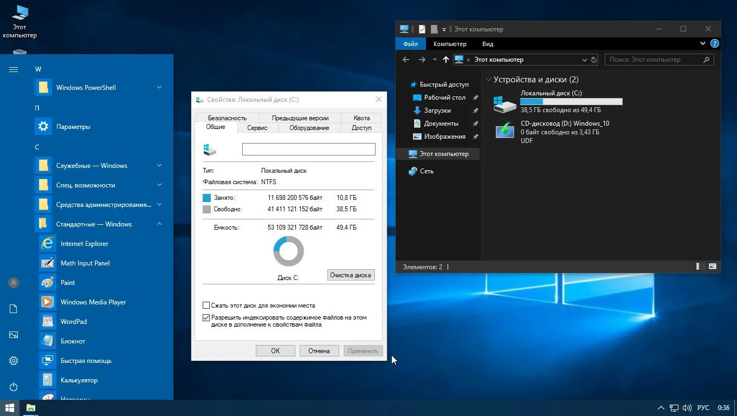The width and height of the screenshot is (737, 416).
Task: Expand Средства администрирования folder
Action: click(159, 204)
